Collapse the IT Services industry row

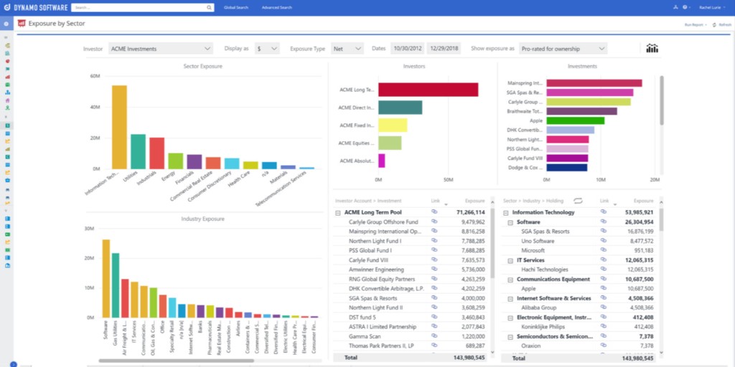click(x=510, y=260)
